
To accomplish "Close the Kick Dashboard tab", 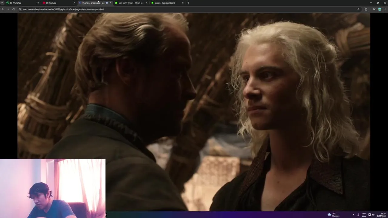I will (183, 3).
